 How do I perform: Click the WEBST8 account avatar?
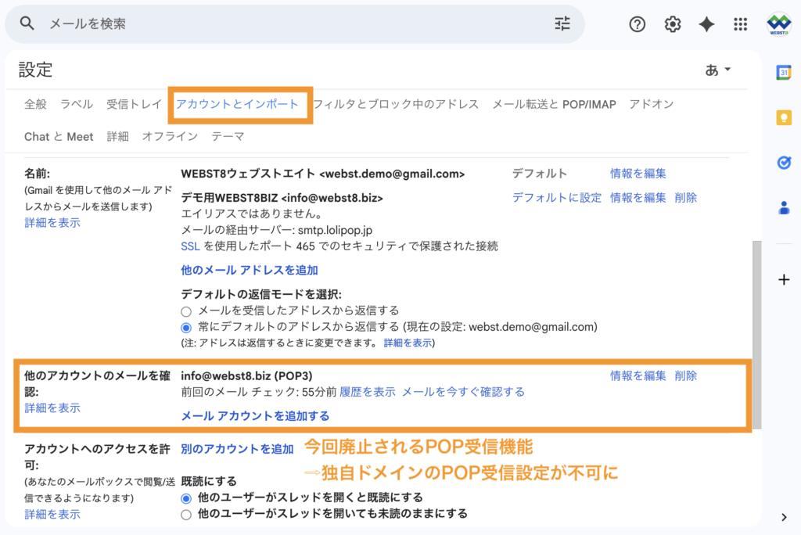click(x=779, y=24)
